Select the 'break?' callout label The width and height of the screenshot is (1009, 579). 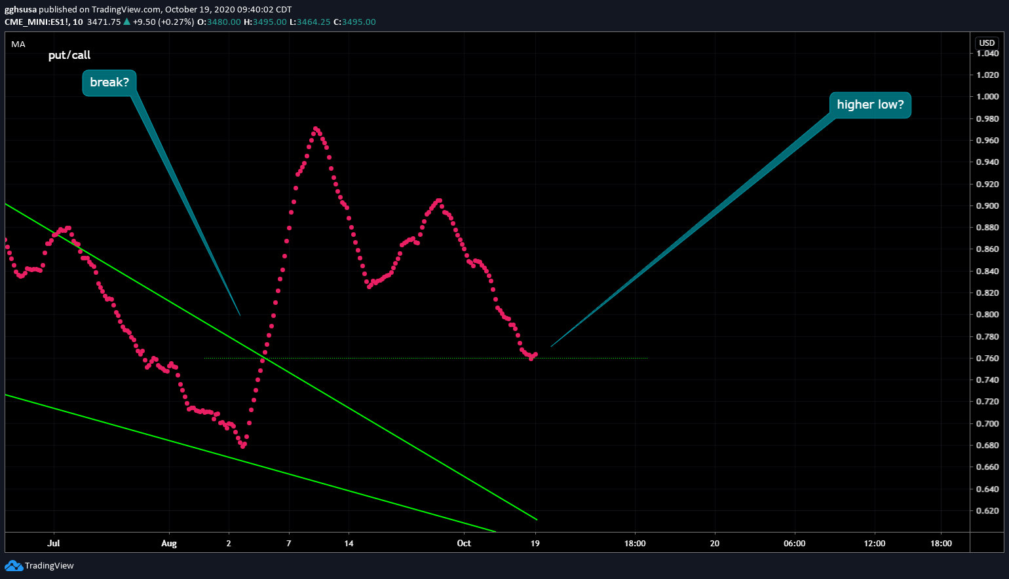pos(109,82)
